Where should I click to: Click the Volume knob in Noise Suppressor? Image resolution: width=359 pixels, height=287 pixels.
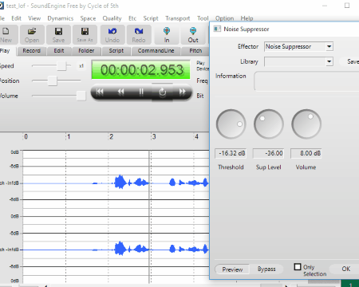(306, 124)
